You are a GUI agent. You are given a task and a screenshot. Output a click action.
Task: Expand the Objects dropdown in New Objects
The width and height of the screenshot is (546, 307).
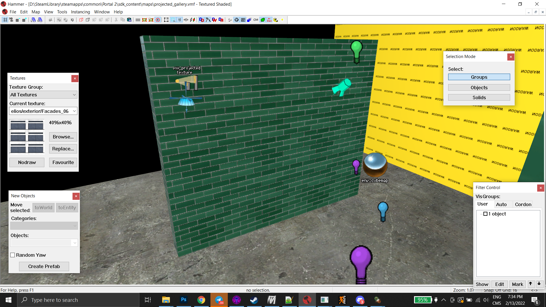pos(75,242)
